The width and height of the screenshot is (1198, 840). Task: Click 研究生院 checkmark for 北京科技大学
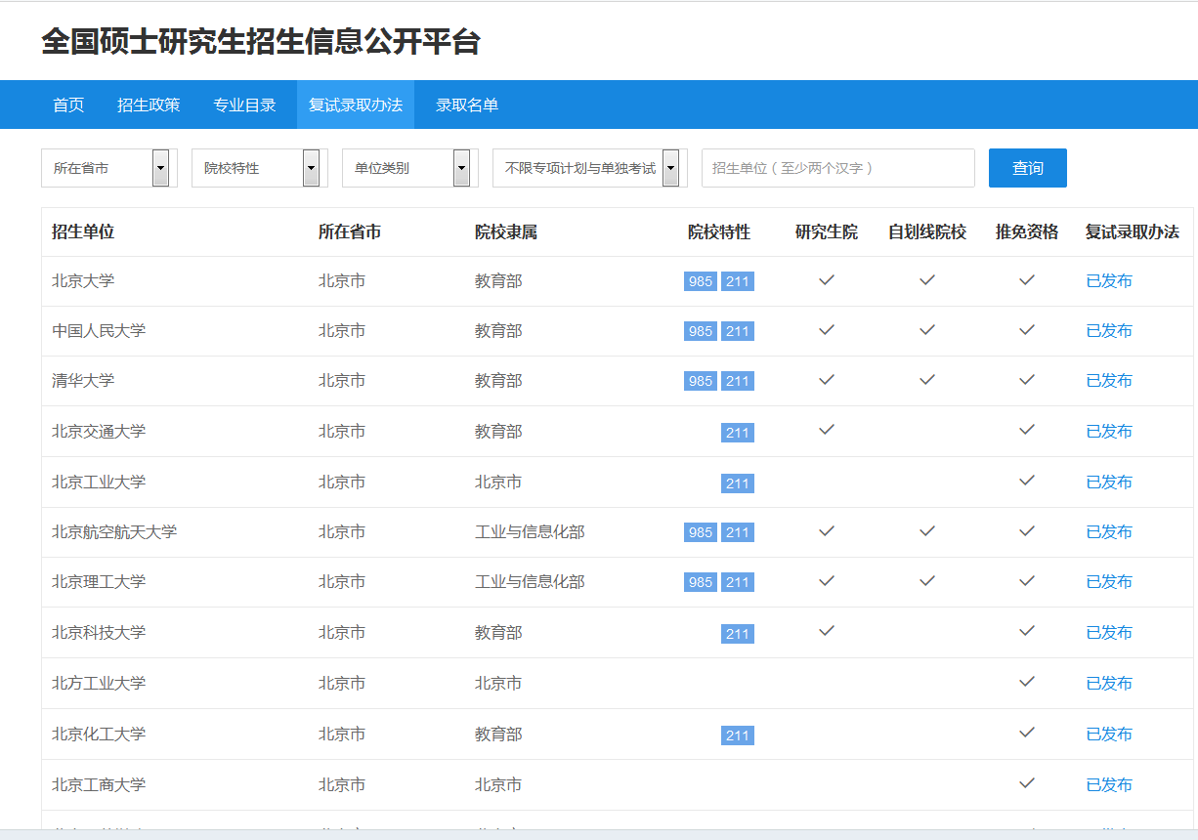827,632
